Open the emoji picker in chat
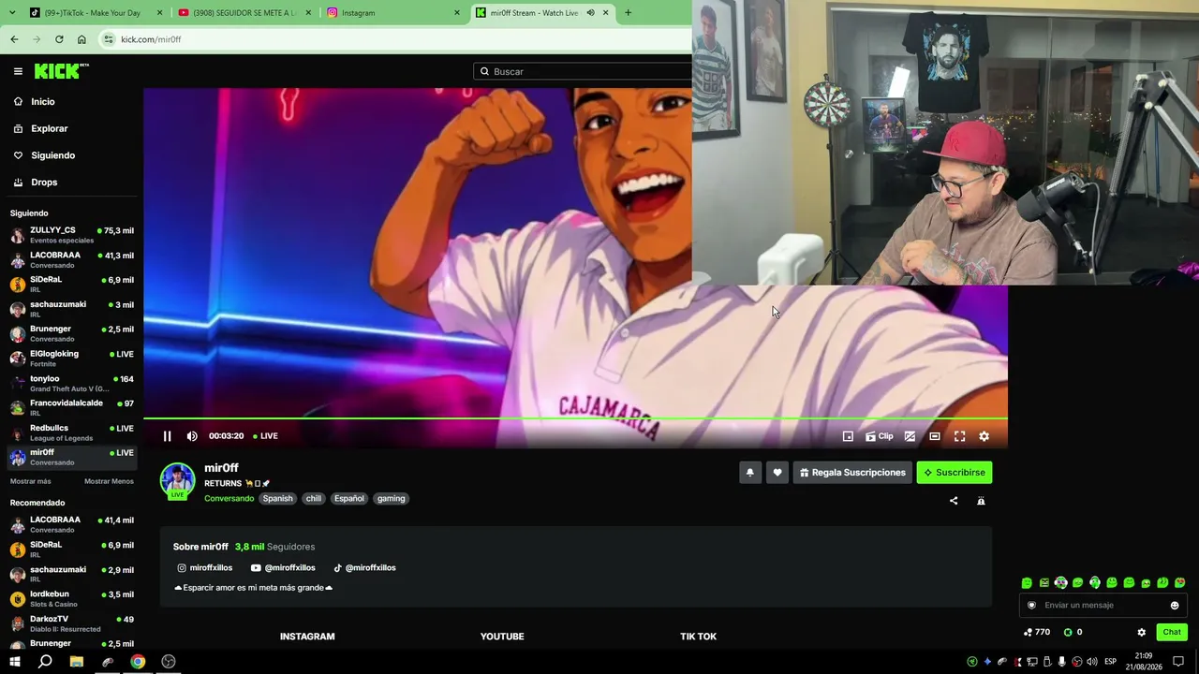This screenshot has height=674, width=1199. point(1175,606)
